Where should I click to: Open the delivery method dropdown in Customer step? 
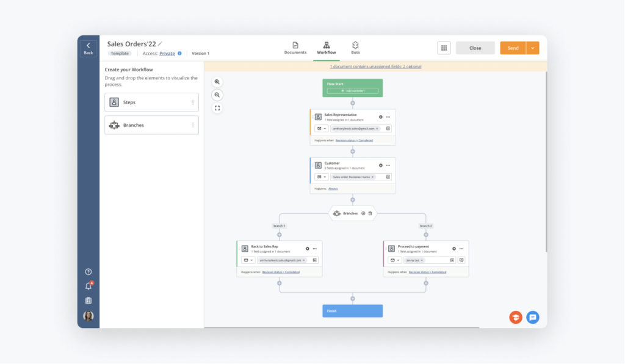click(322, 177)
